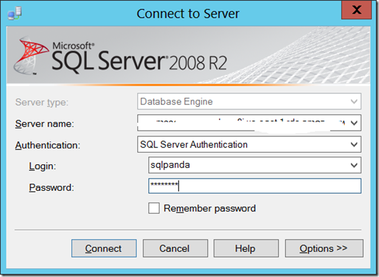
Task: Click the Authentication label
Action: pyautogui.click(x=47, y=145)
